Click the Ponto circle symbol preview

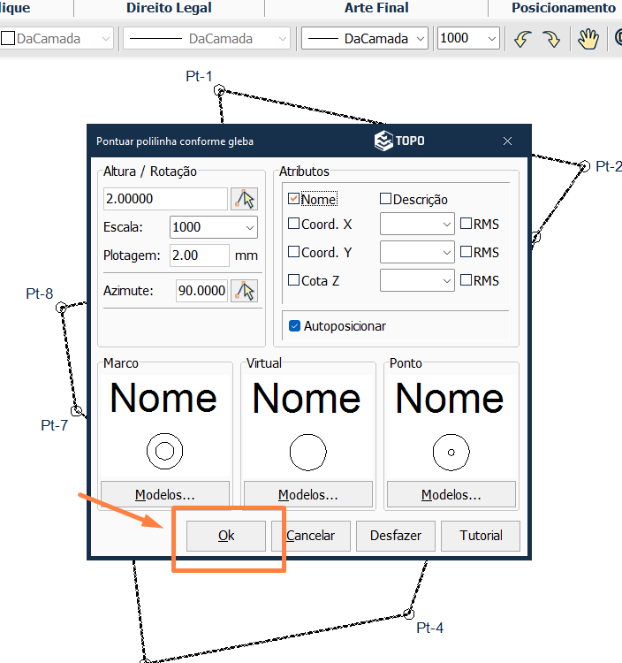pyautogui.click(x=451, y=451)
